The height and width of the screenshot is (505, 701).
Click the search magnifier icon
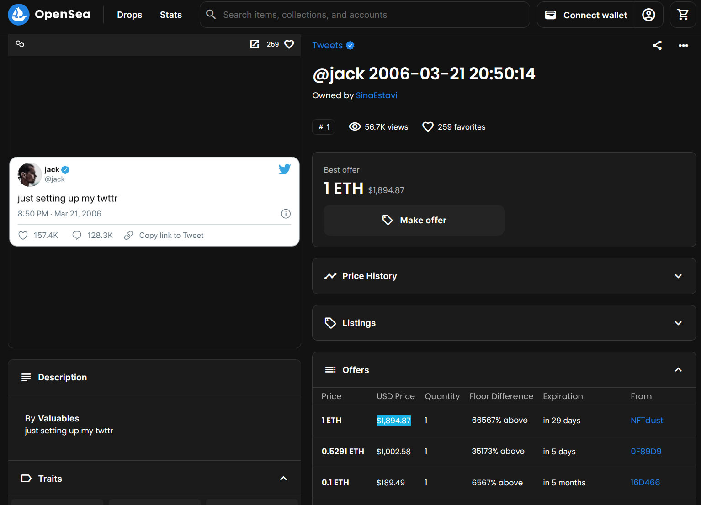[x=211, y=15]
